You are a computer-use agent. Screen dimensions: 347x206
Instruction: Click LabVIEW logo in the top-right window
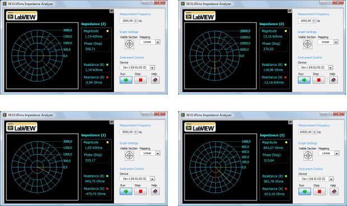[200, 16]
